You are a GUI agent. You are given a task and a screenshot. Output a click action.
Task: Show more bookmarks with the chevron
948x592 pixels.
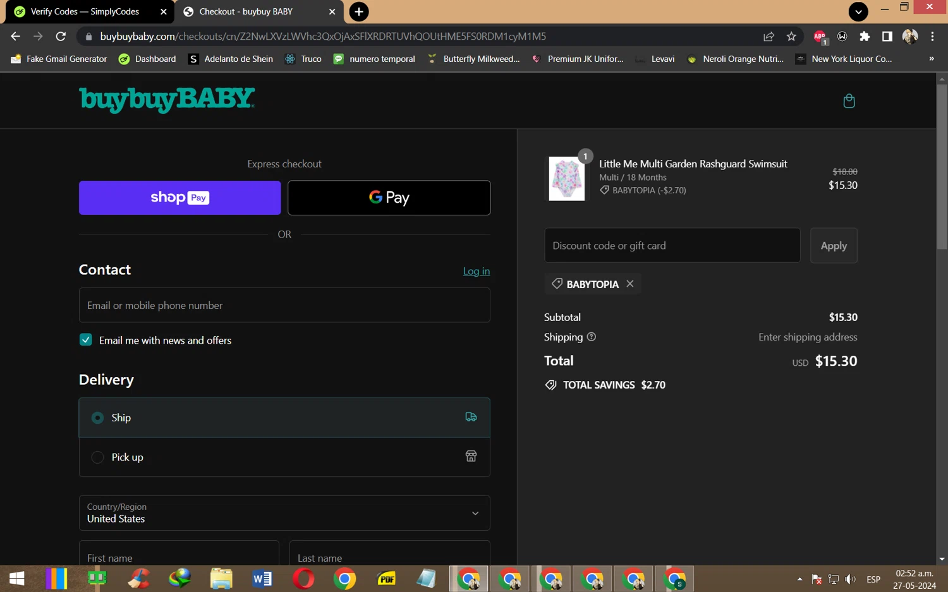931,59
